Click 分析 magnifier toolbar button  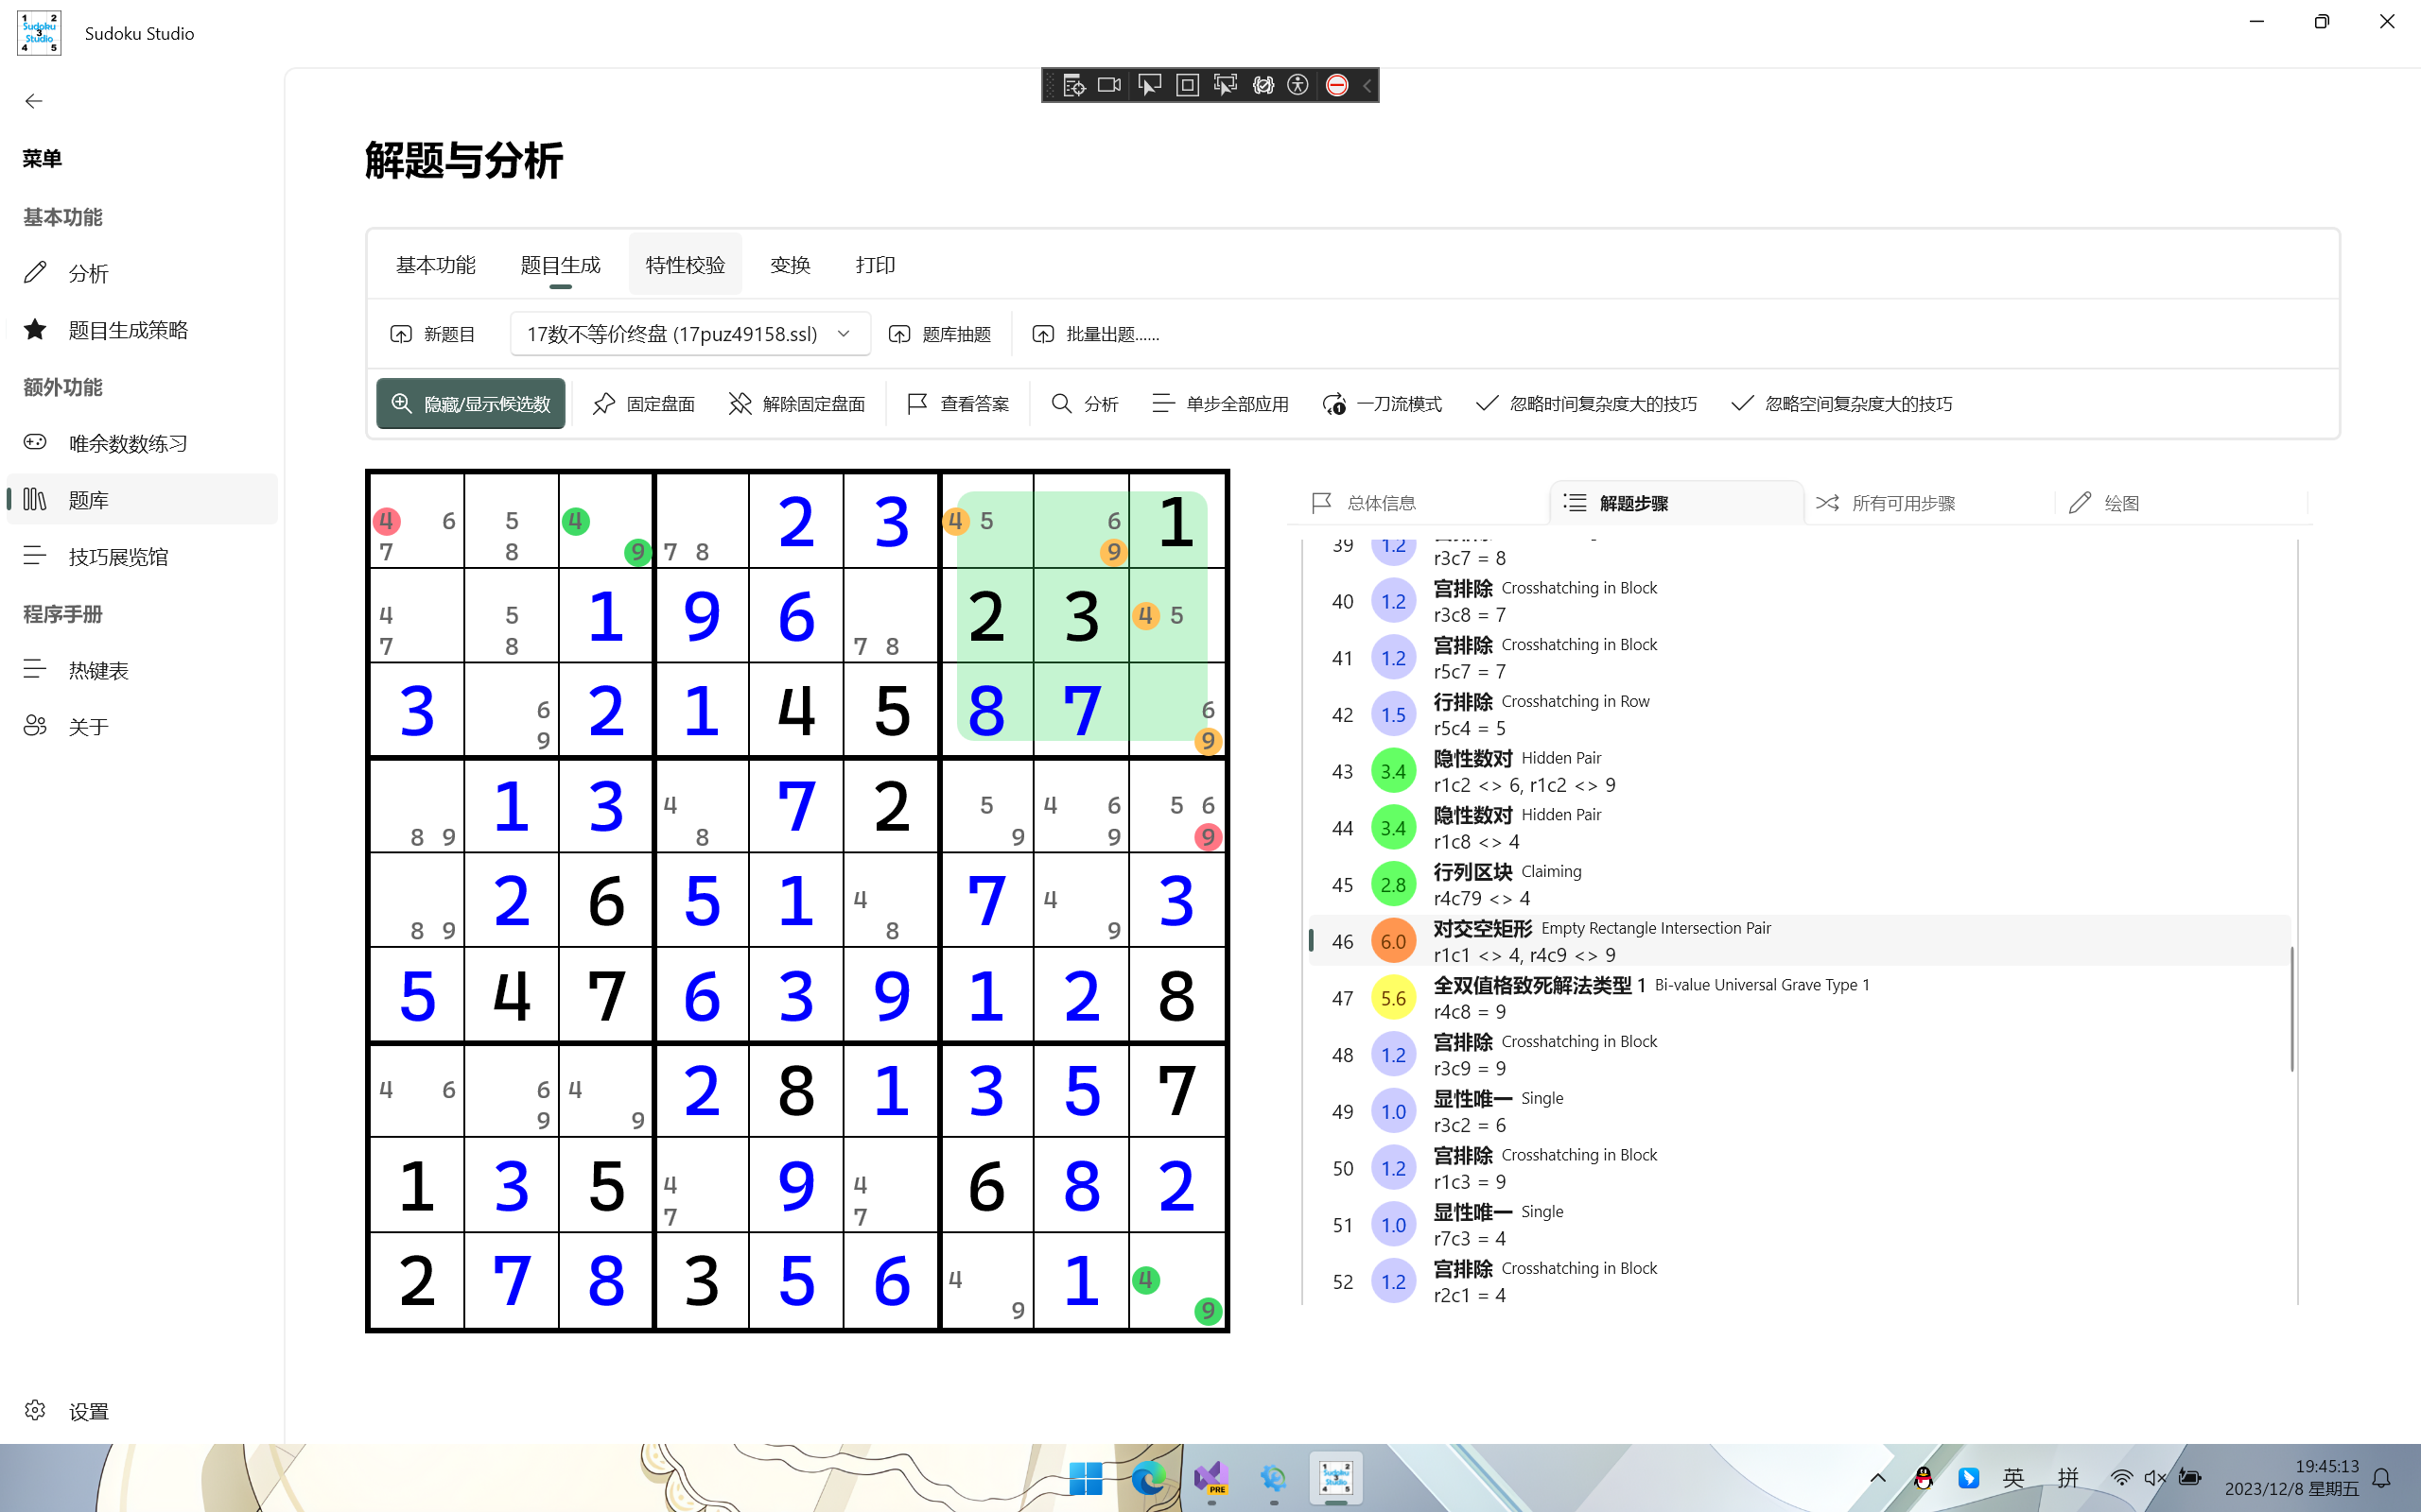coord(1086,404)
